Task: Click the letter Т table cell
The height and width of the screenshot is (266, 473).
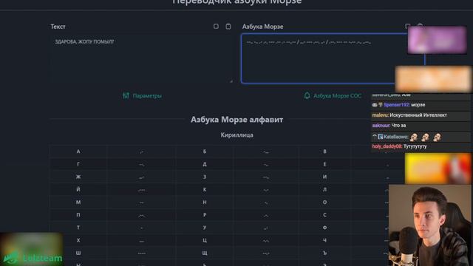Action: point(78,228)
